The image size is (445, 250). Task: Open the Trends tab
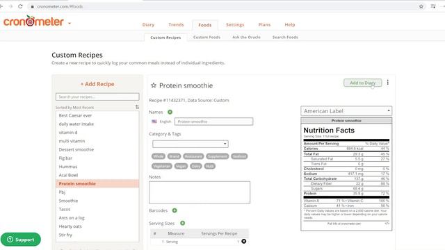point(176,25)
